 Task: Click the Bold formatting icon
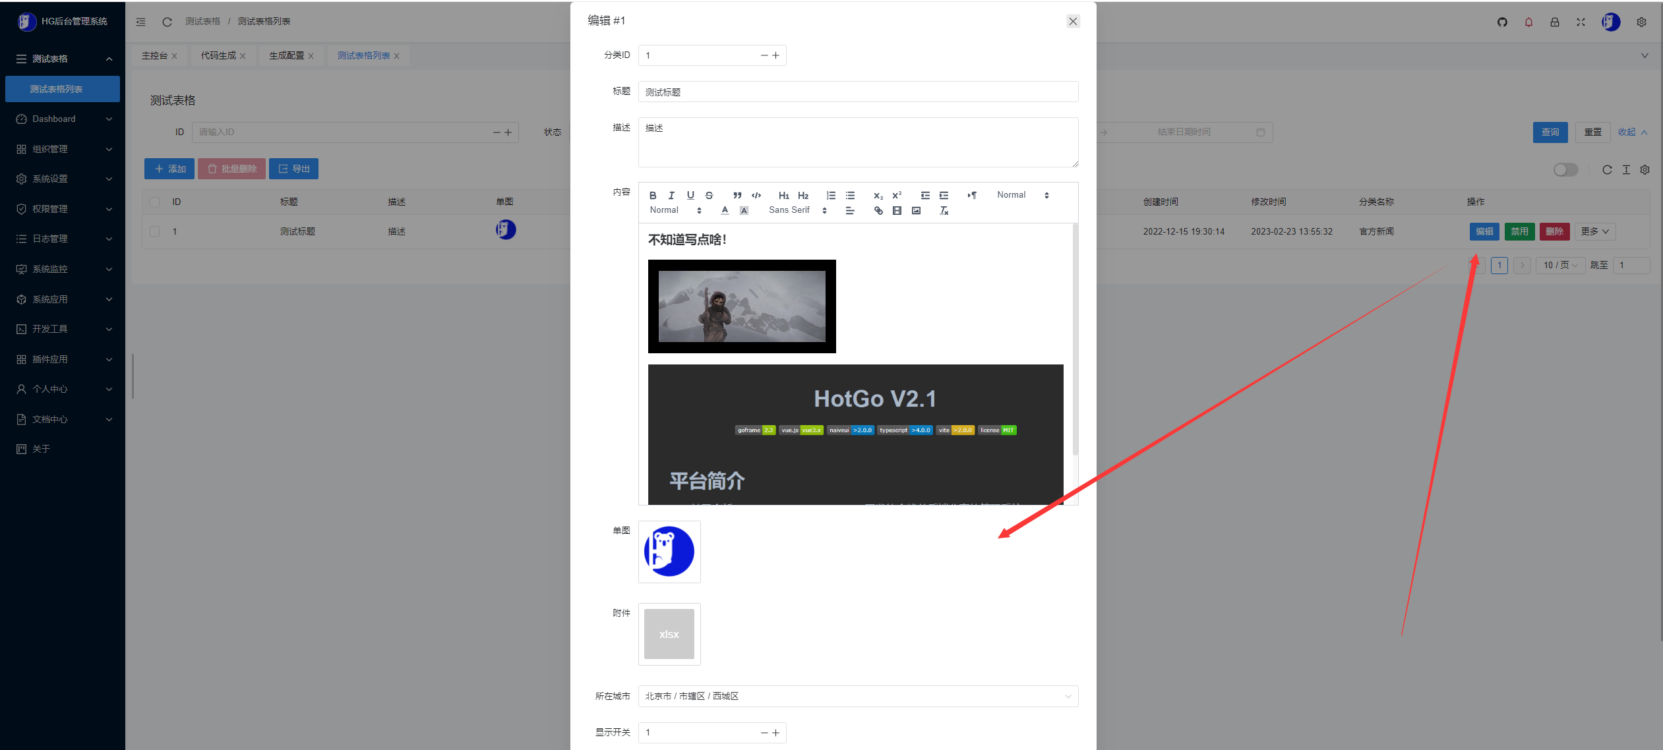pos(652,195)
